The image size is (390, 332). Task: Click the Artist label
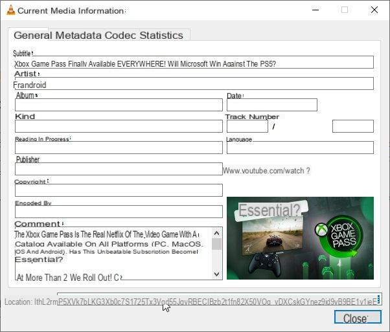pyautogui.click(x=27, y=74)
